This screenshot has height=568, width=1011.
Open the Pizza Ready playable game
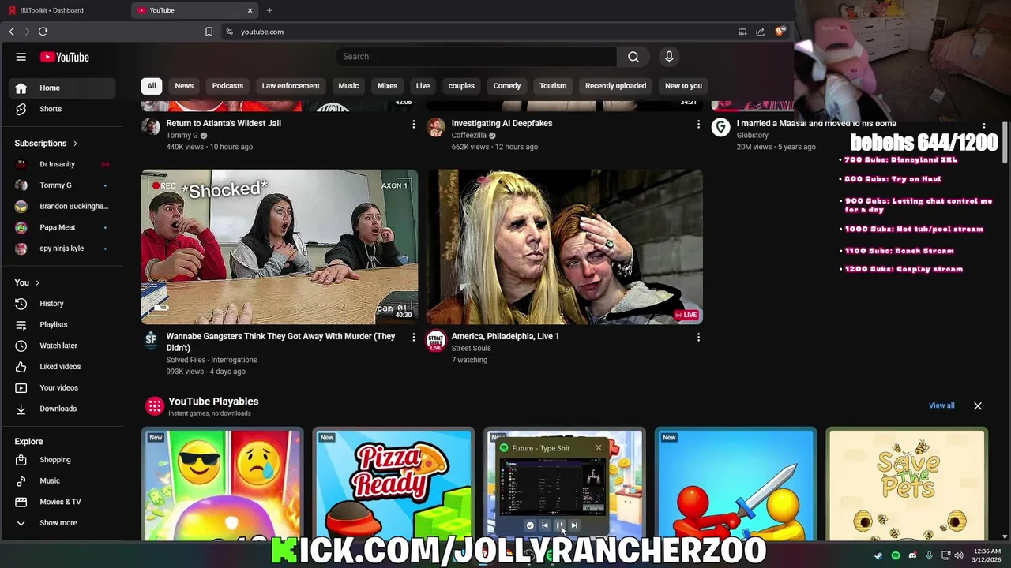393,484
